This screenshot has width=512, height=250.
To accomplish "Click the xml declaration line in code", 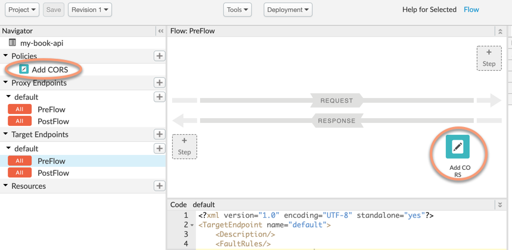I will click(316, 216).
